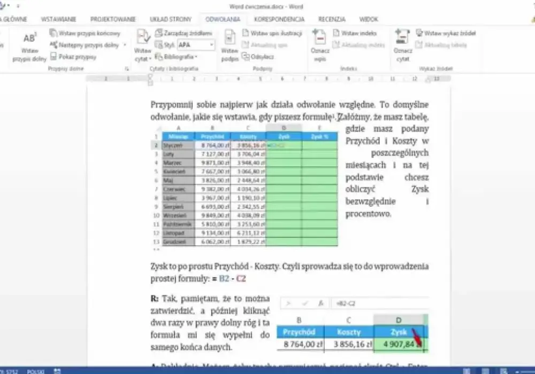This screenshot has height=374, width=535.
Task: Click the 'Zysk to po prostu' sentence start
Action: [x=181, y=267]
